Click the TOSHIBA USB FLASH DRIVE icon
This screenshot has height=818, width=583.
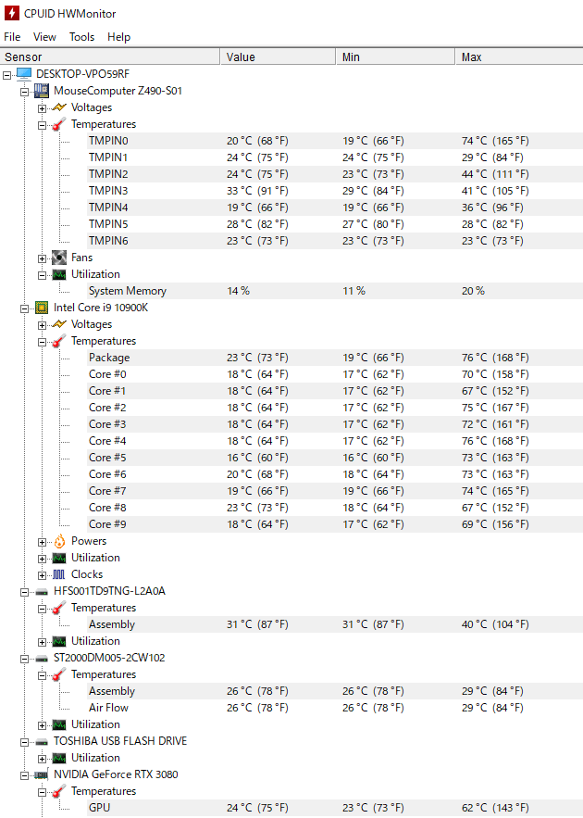[x=42, y=741]
